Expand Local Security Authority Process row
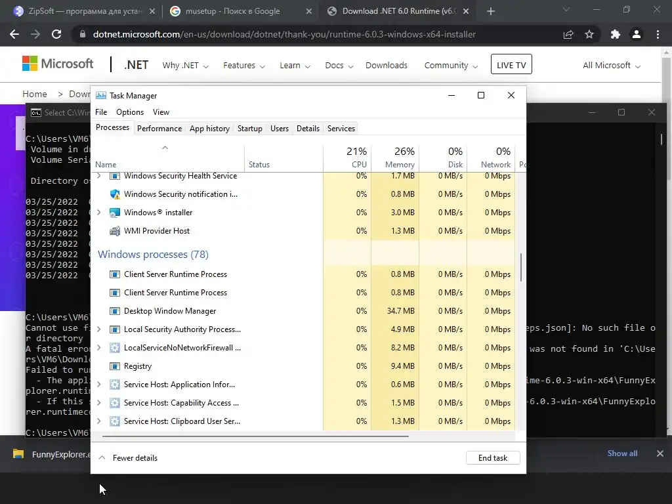672x504 pixels. pos(99,329)
